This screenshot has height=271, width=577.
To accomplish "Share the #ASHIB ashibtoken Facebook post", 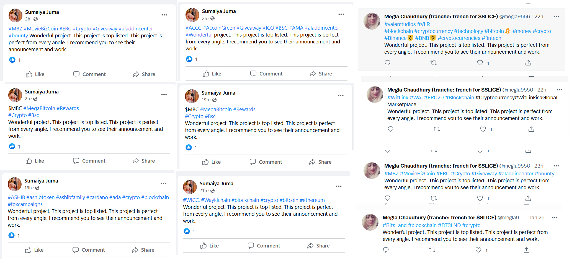I will (143, 250).
